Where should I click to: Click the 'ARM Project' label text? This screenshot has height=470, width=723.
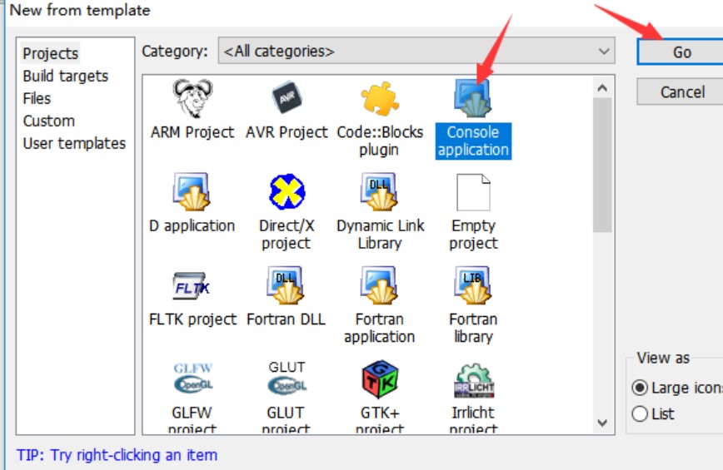tap(192, 132)
